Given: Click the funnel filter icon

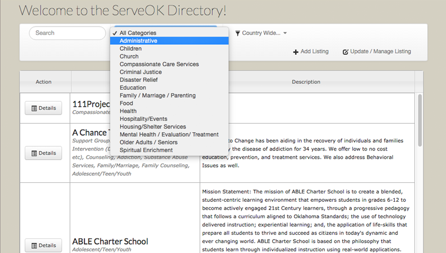Looking at the screenshot, I should click(237, 33).
